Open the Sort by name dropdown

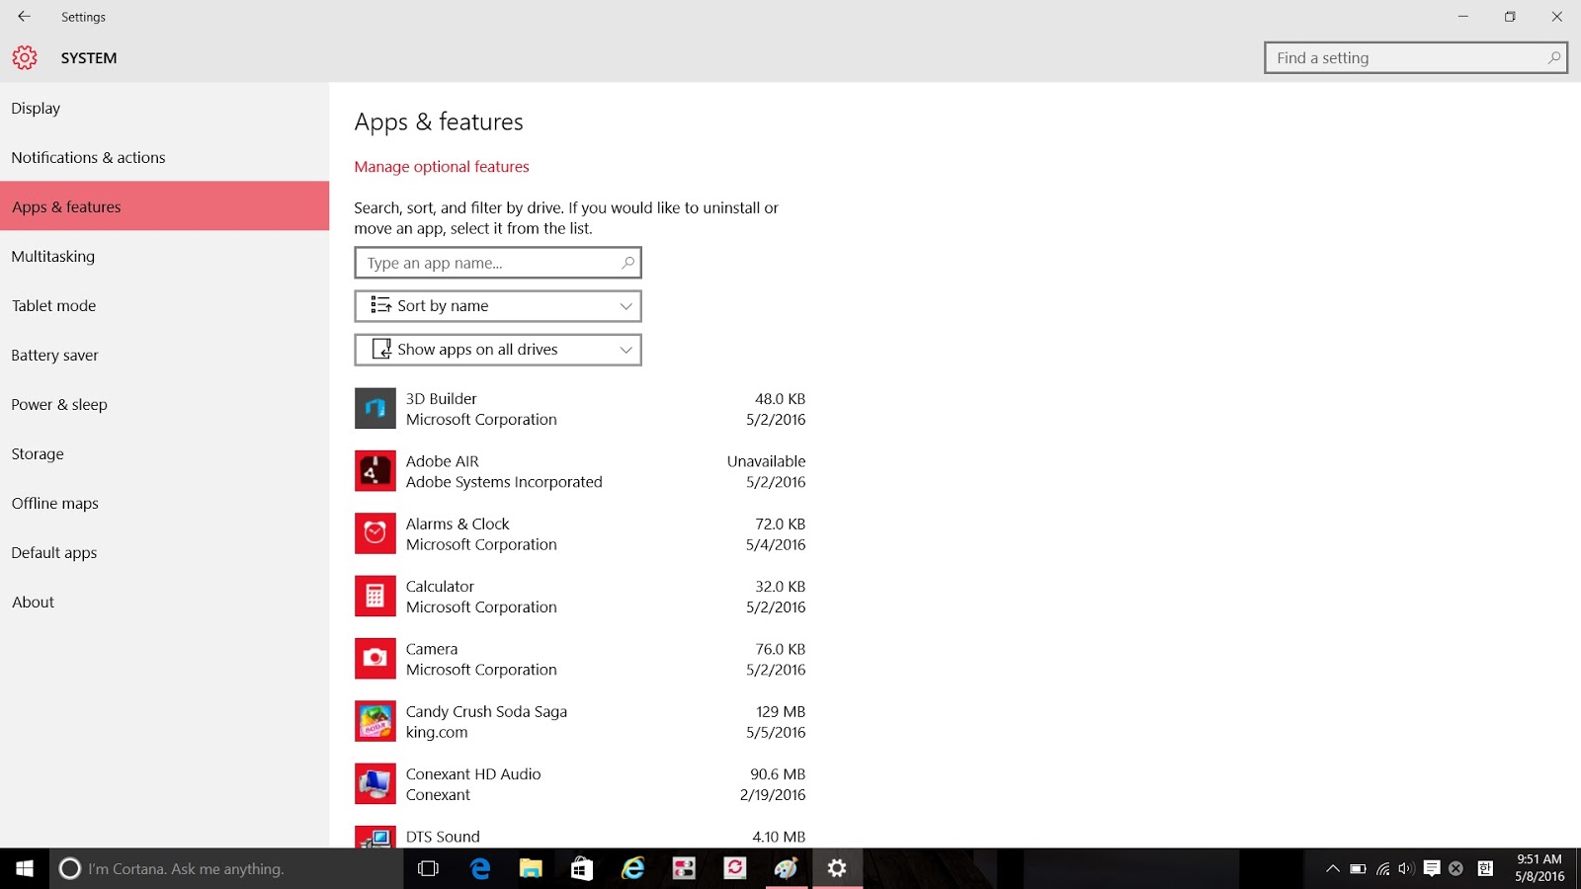point(497,306)
